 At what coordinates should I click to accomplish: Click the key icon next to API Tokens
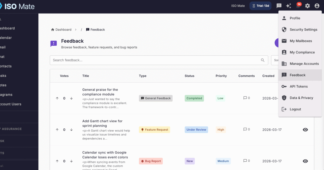284,86
